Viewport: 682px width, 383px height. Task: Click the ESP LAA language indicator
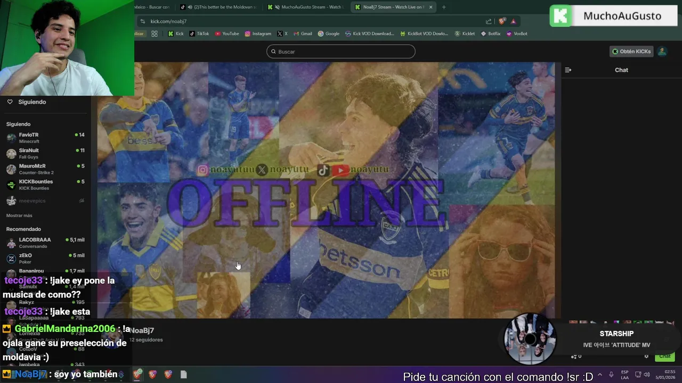[x=624, y=374]
